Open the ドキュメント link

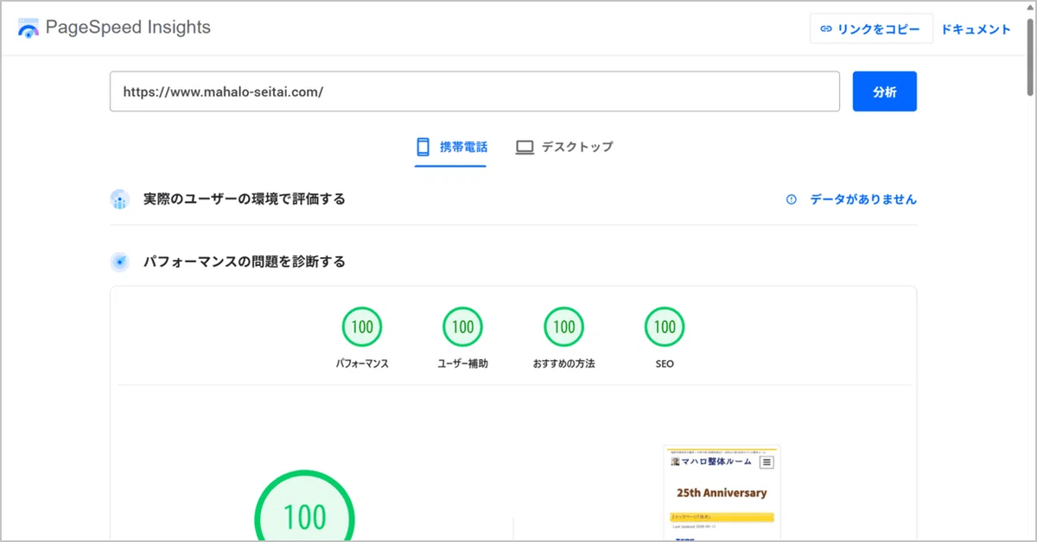click(x=976, y=29)
